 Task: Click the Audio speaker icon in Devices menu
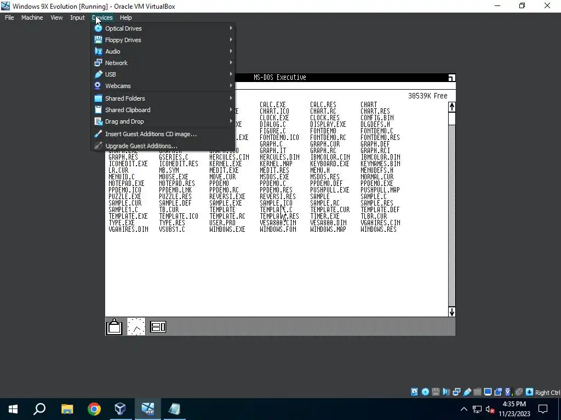(x=98, y=51)
